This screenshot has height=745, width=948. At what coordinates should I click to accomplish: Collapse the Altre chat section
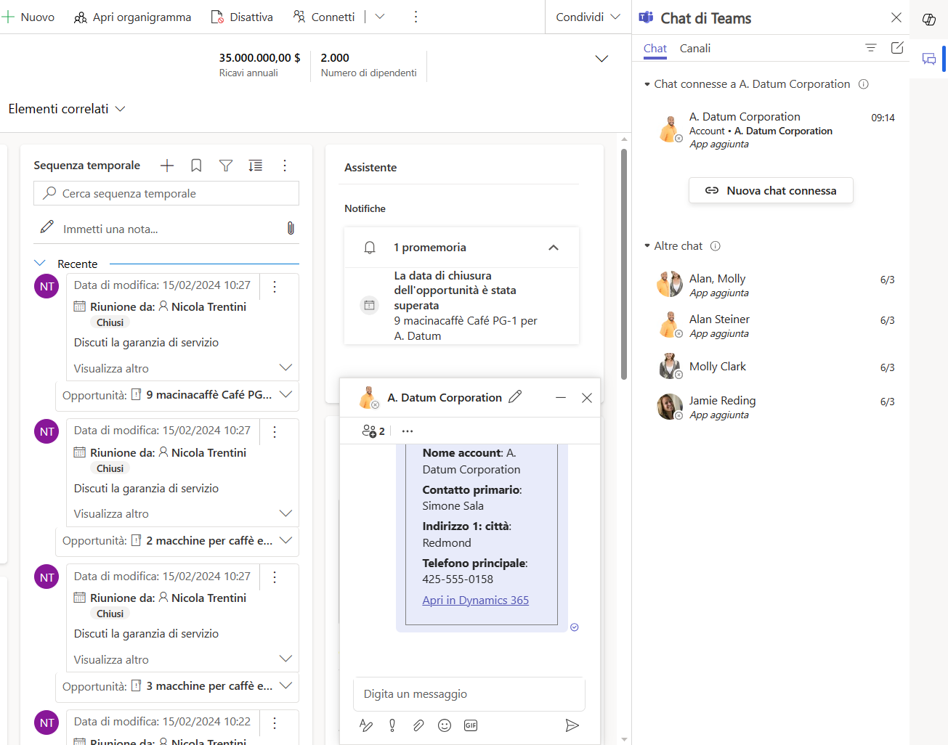[647, 246]
